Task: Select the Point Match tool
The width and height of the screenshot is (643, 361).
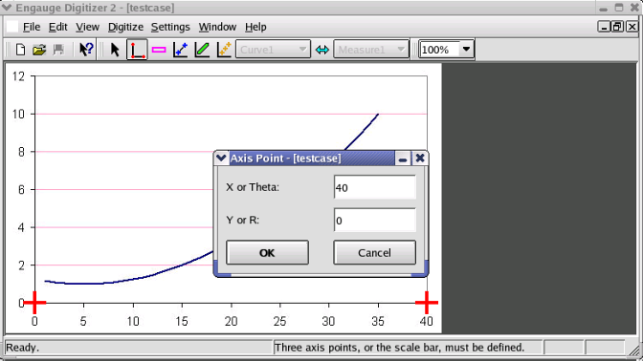Action: point(224,50)
